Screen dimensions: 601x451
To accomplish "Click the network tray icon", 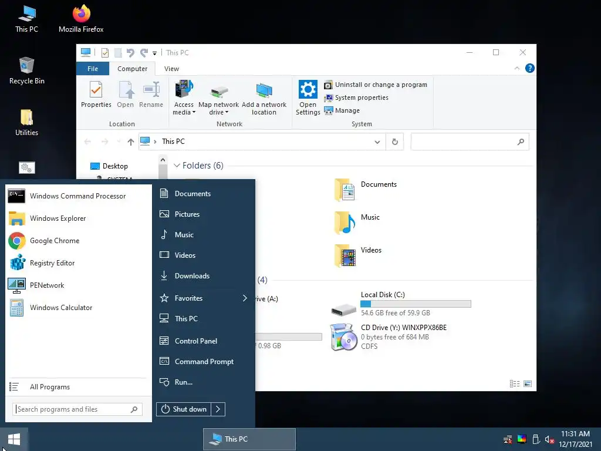I will coord(508,439).
